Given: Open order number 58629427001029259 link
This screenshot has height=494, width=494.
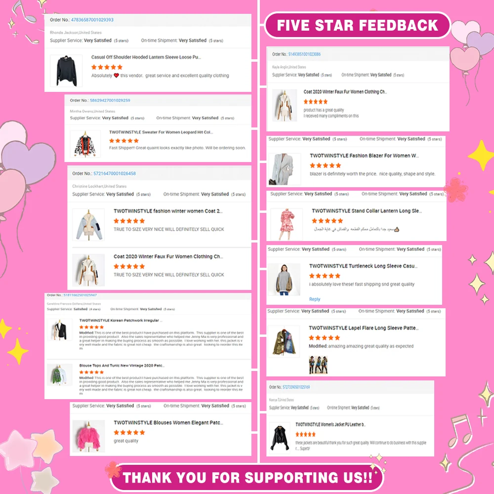Looking at the screenshot, I should pos(110,100).
